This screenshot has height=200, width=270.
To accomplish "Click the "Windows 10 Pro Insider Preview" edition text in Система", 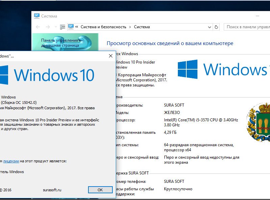I will click(x=135, y=65).
